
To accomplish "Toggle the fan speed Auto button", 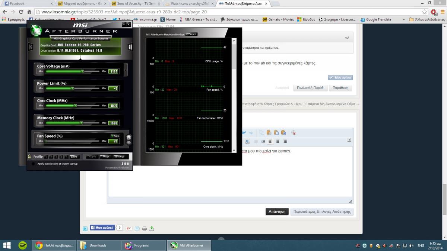I will pos(115,136).
